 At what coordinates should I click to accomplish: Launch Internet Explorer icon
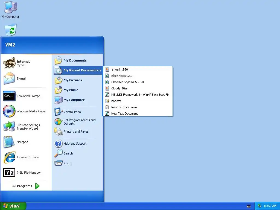click(10, 157)
